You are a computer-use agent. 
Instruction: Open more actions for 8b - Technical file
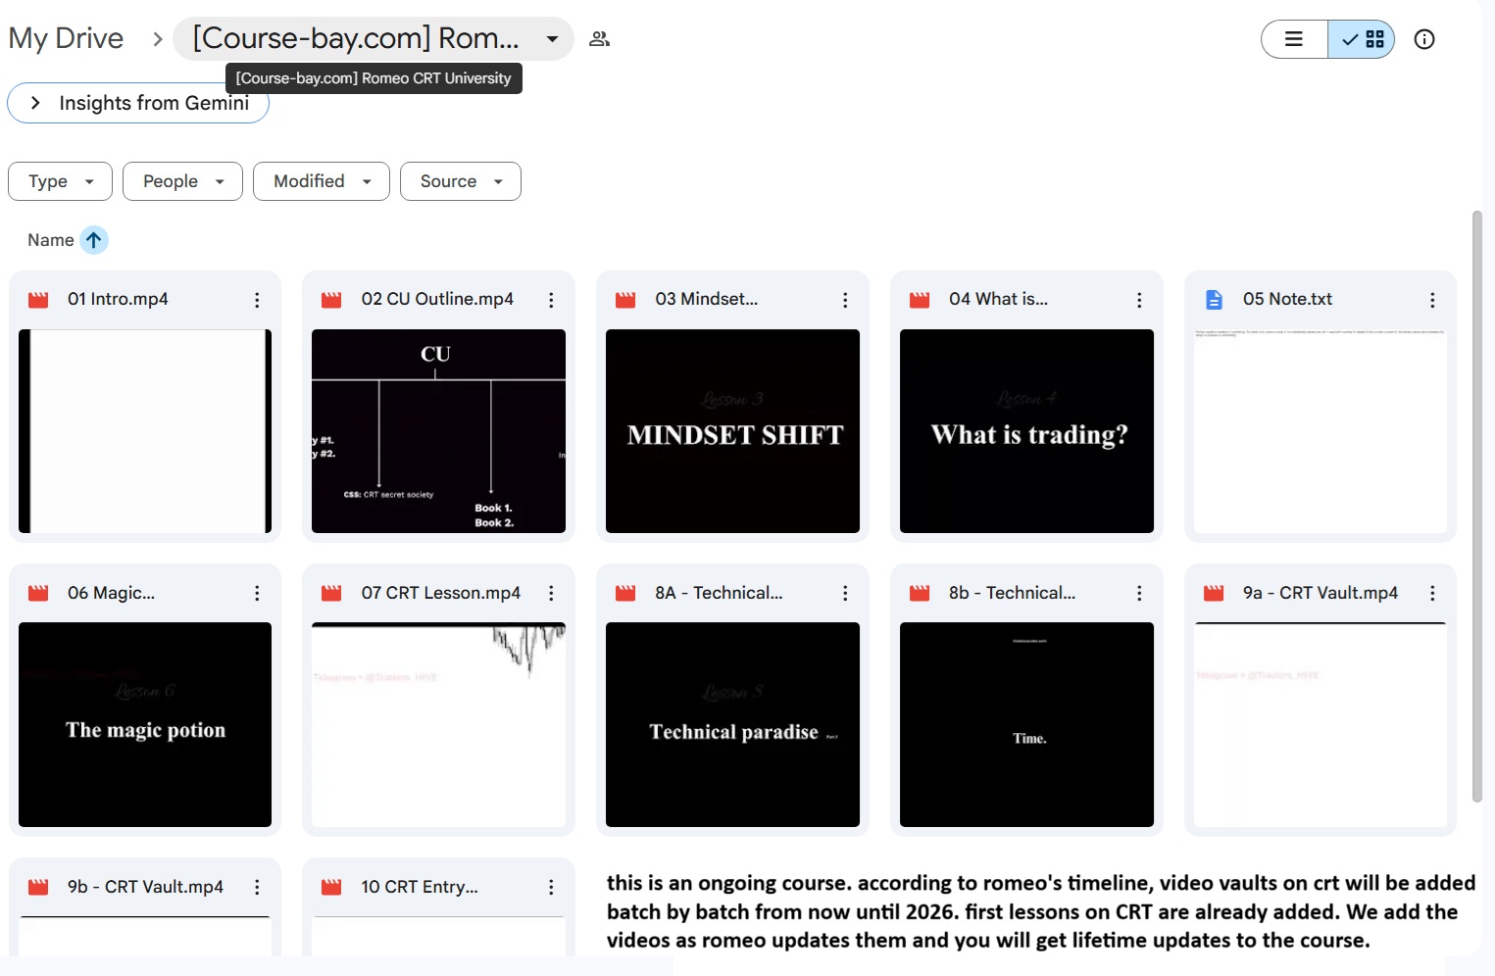[1139, 593]
